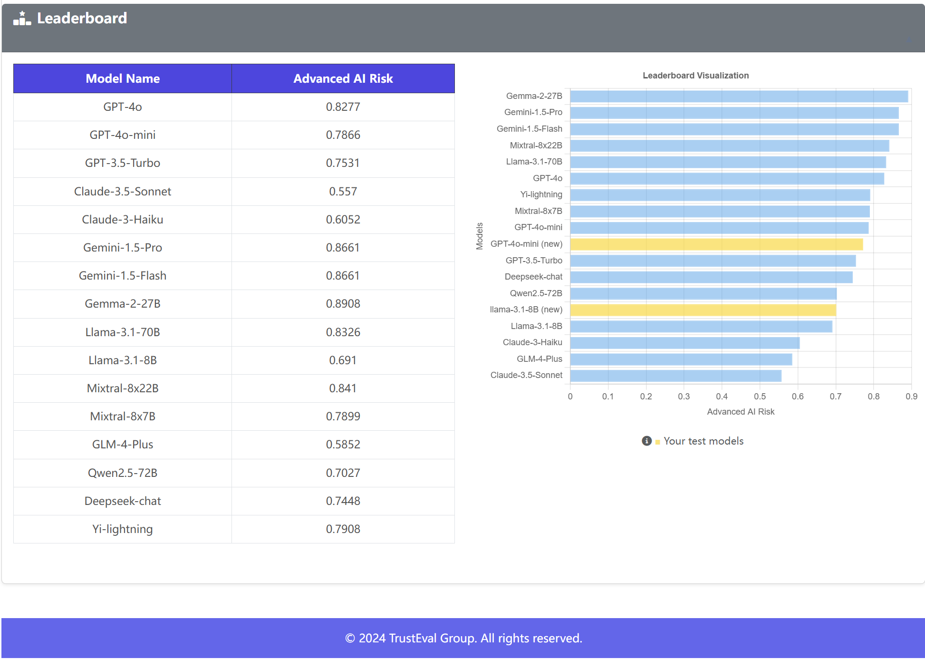Click the vertical Models axis label

pyautogui.click(x=480, y=236)
